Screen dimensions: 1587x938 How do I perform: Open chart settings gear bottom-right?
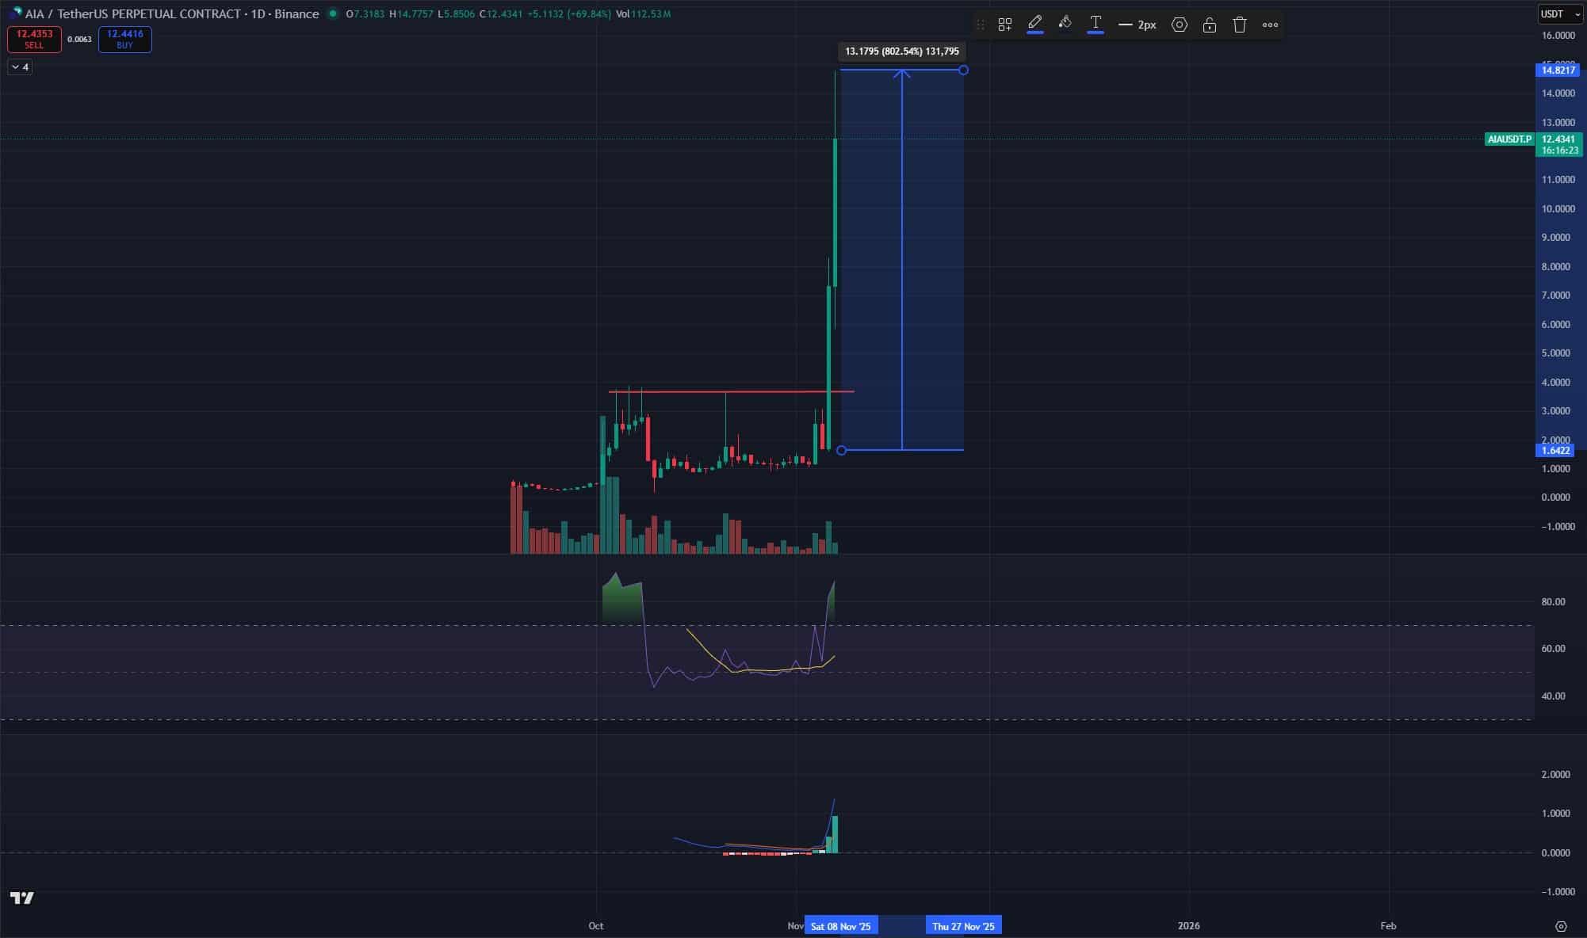click(1561, 926)
